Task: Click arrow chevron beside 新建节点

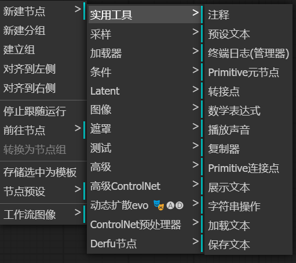Action: pos(78,9)
